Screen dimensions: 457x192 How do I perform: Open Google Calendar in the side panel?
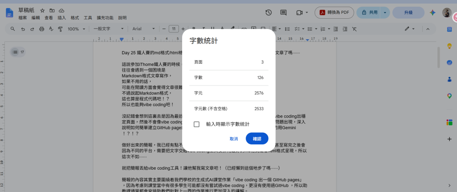[449, 29]
